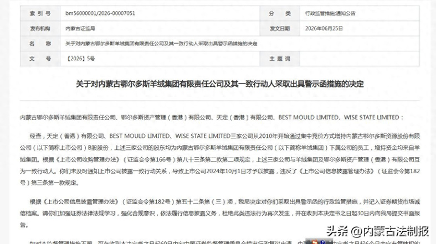Click the line starting 为一致行动人。你们未及时通知
Screen dimensions: 436x244
click(x=220, y=172)
